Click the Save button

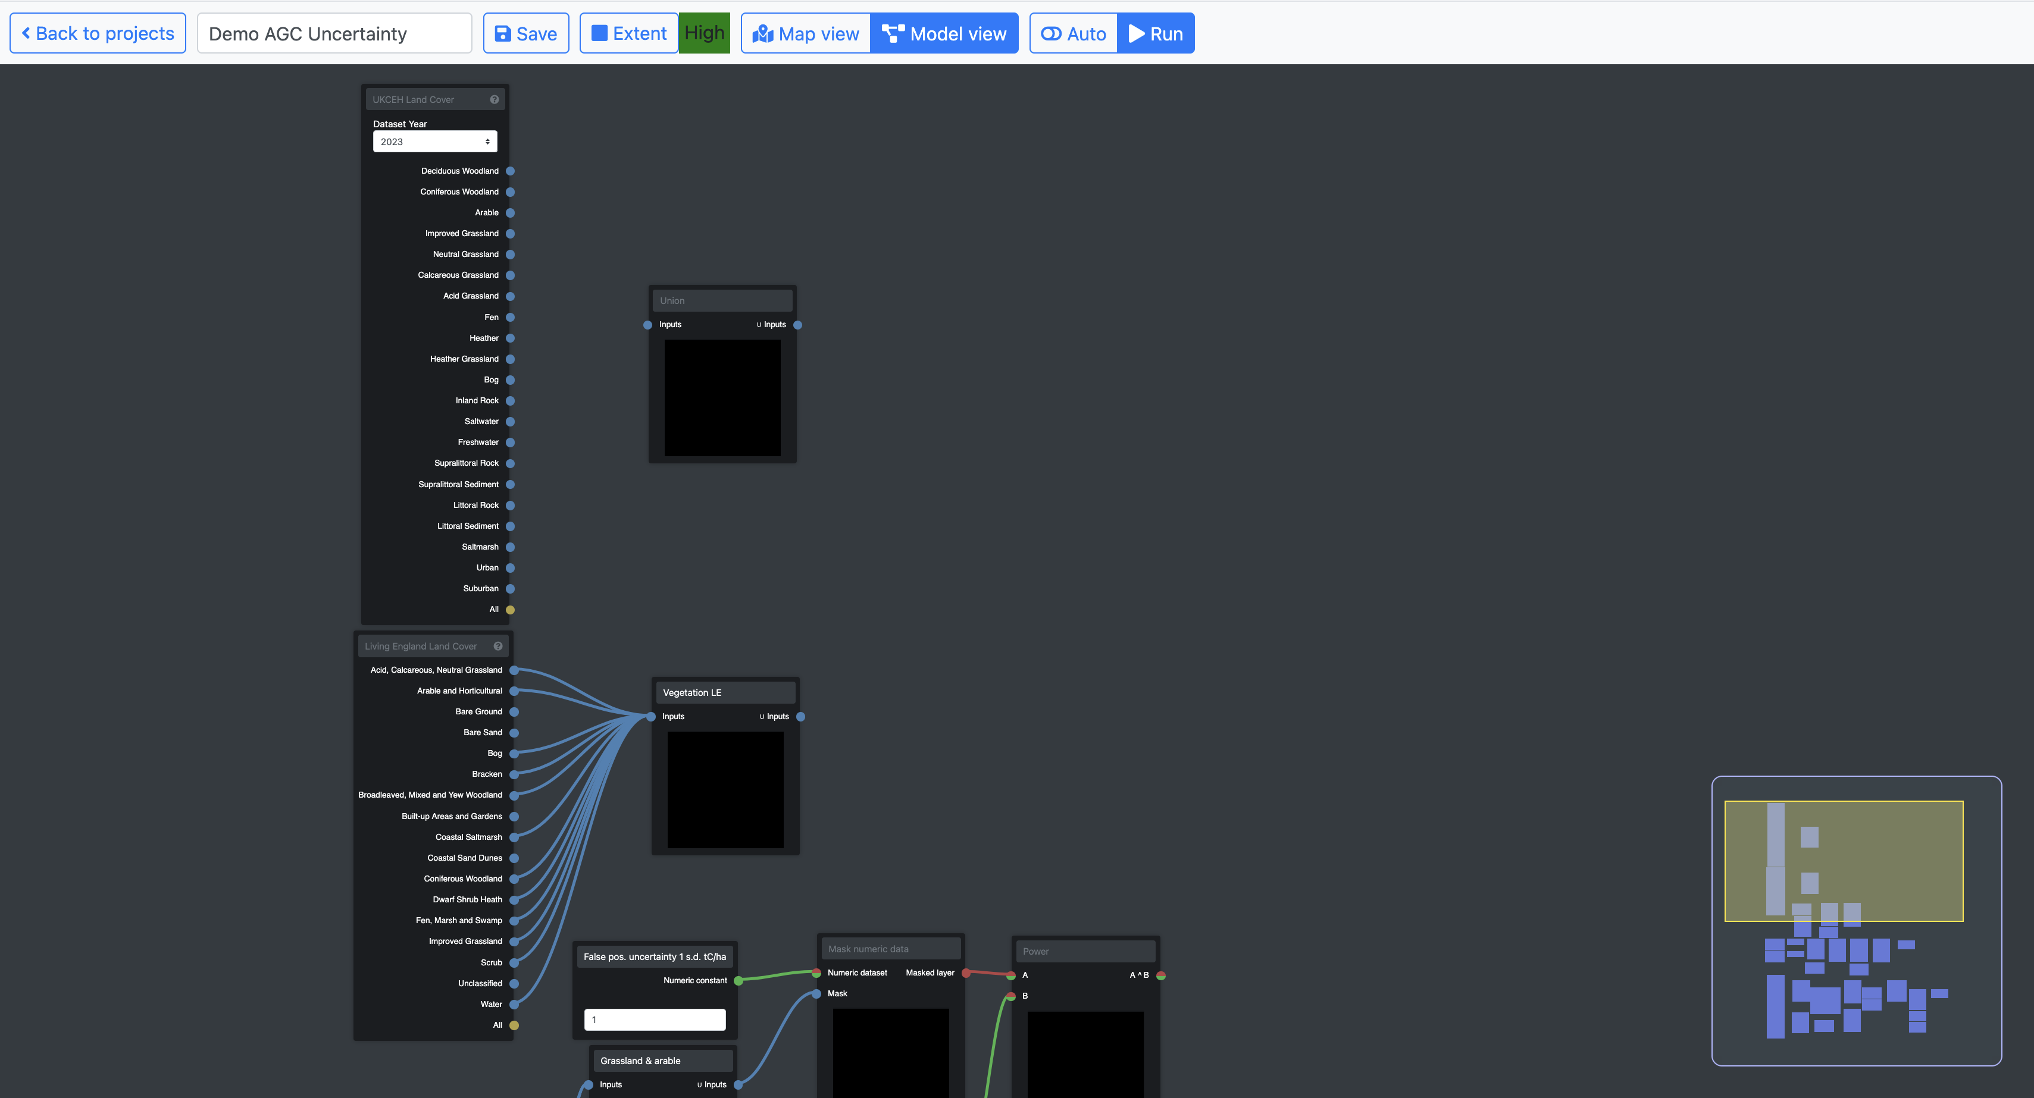coord(526,34)
